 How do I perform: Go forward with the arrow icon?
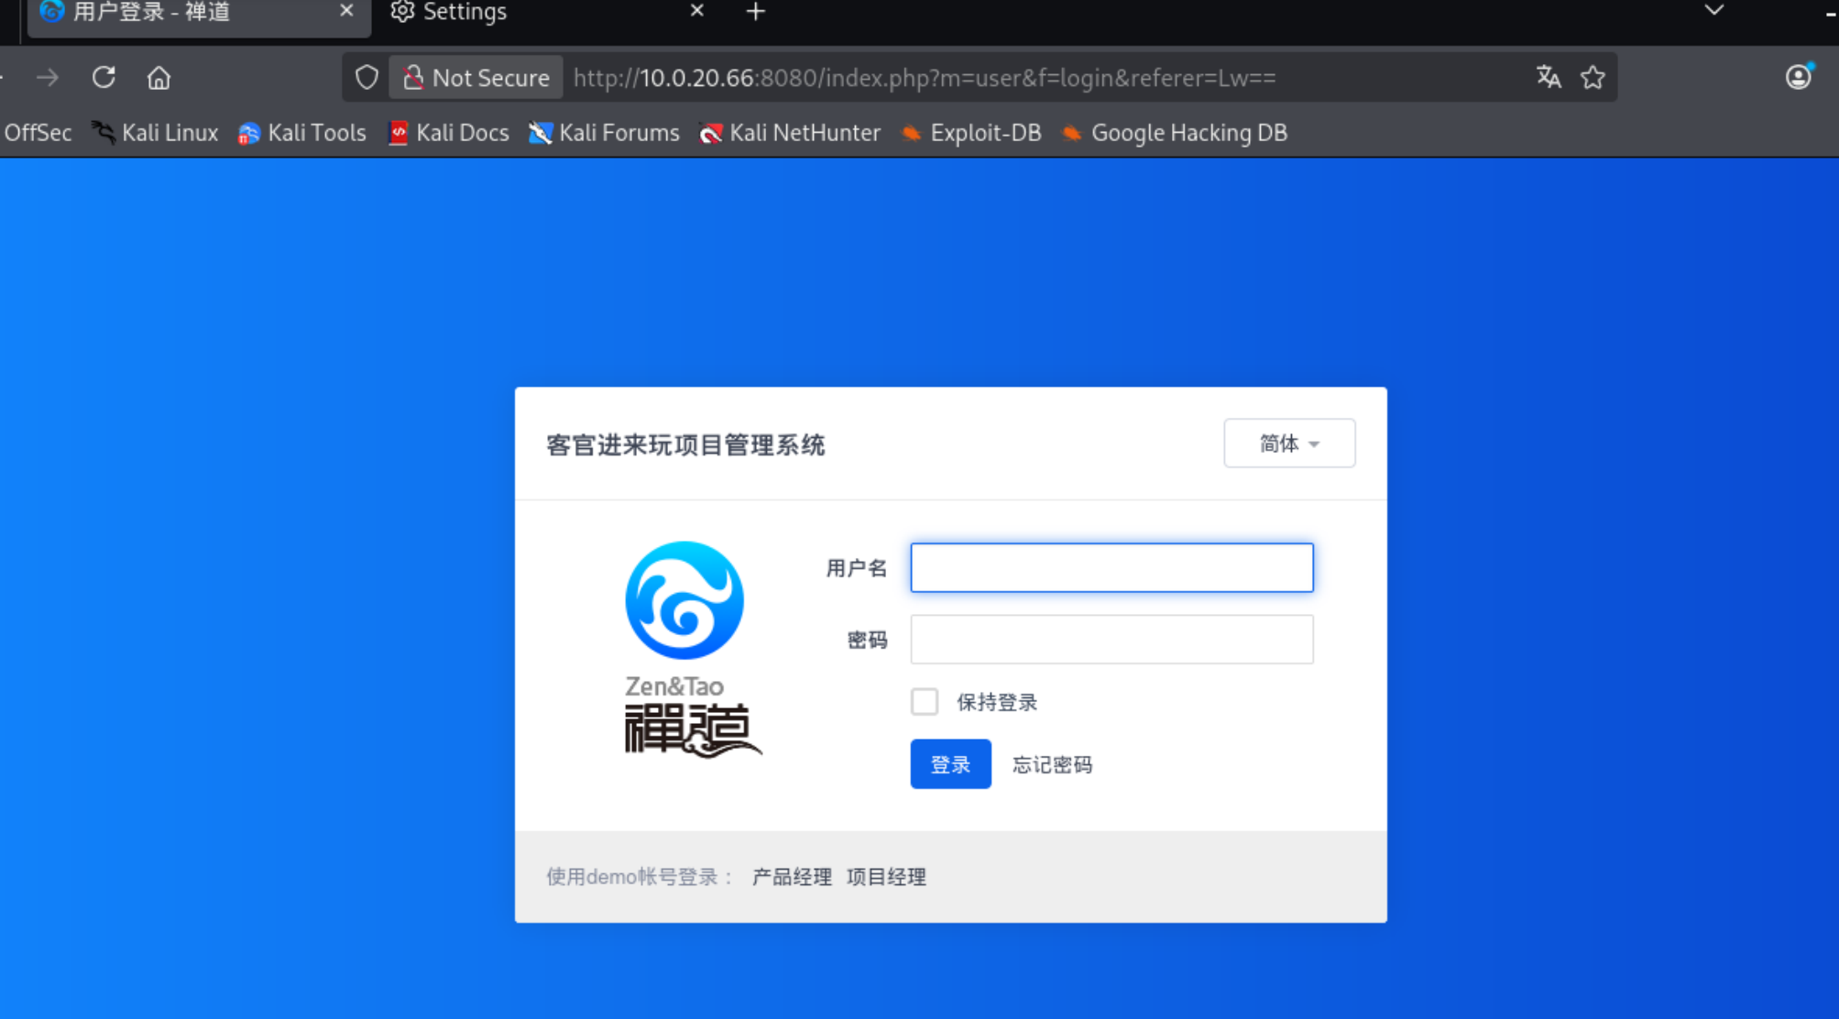tap(48, 78)
